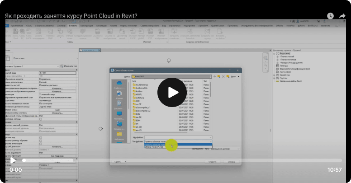Click the Связь Revit ribbon icon
This screenshot has height=183, width=351.
16,34
